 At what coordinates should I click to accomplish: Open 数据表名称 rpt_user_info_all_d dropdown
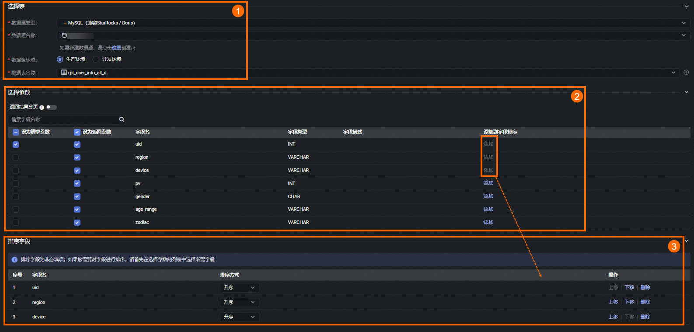pos(368,73)
